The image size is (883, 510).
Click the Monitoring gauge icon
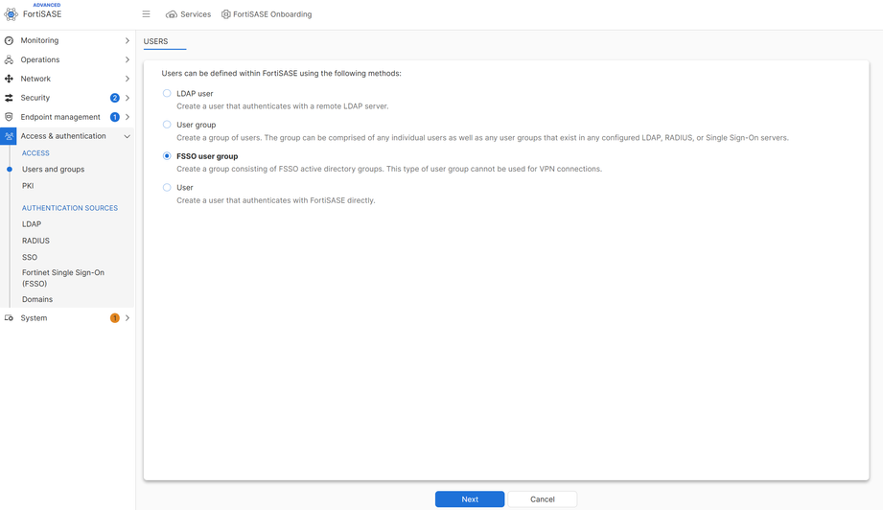point(9,40)
